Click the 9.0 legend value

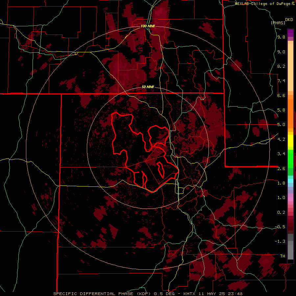coord(281,52)
